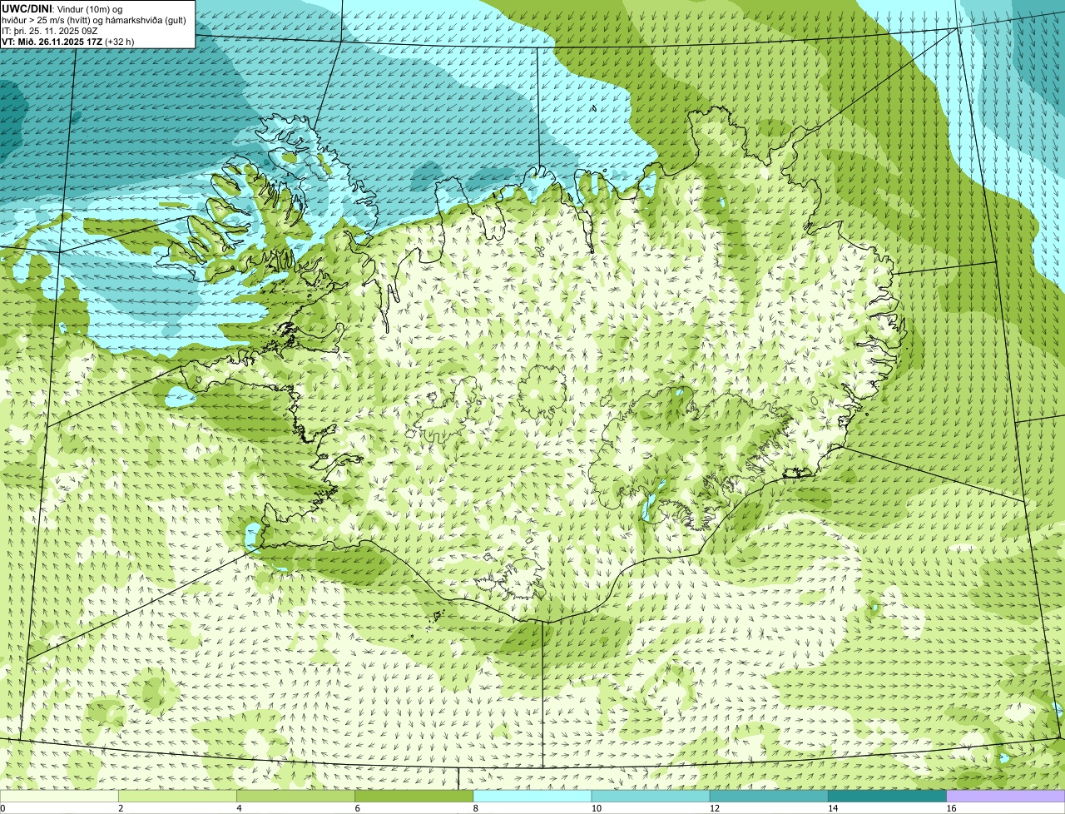This screenshot has width=1065, height=814.
Task: Click the purple legend swatch above 16
Action: (x=1006, y=797)
